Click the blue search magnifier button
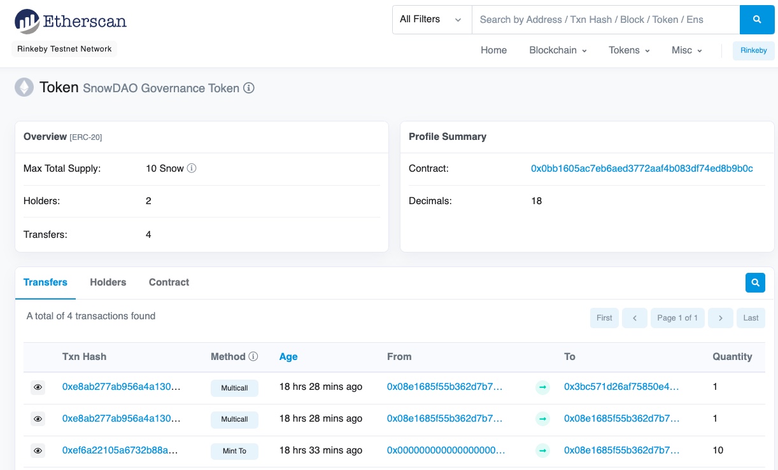Viewport: 778px width, 470px height. 757,20
